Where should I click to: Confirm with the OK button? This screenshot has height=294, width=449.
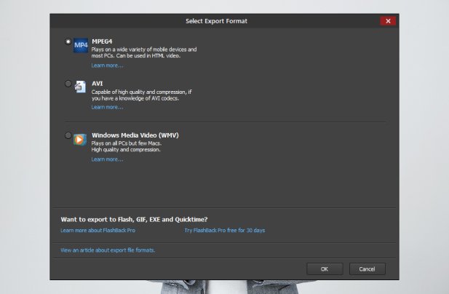[x=325, y=269]
